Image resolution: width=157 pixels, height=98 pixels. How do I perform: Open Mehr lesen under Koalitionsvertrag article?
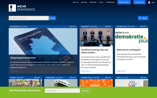(x=86, y=71)
